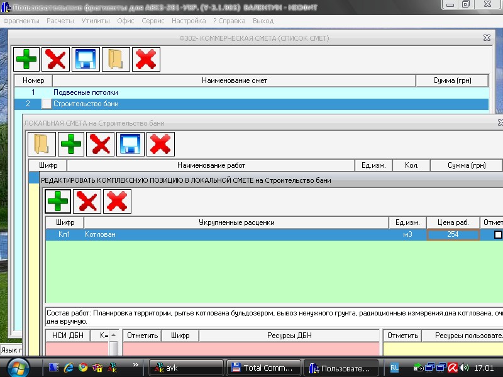The height and width of the screenshot is (377, 503).
Task: Click the blue floppy save icon in estimates list
Action: [x=86, y=60]
